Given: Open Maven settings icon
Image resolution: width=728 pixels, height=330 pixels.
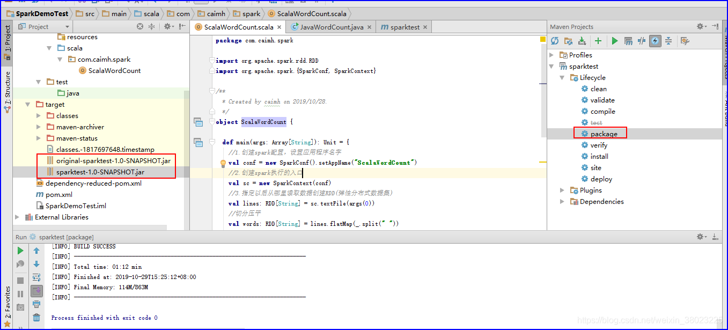Looking at the screenshot, I should [686, 41].
